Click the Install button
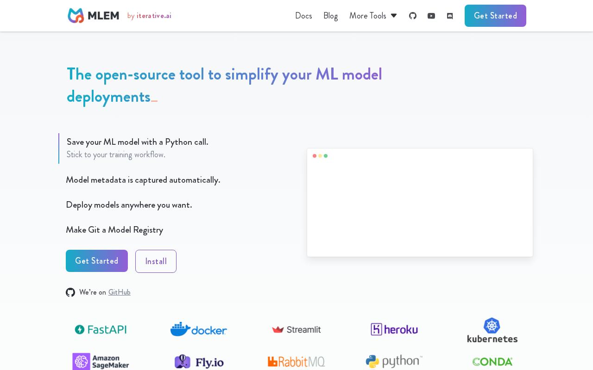The image size is (593, 370). tap(156, 261)
